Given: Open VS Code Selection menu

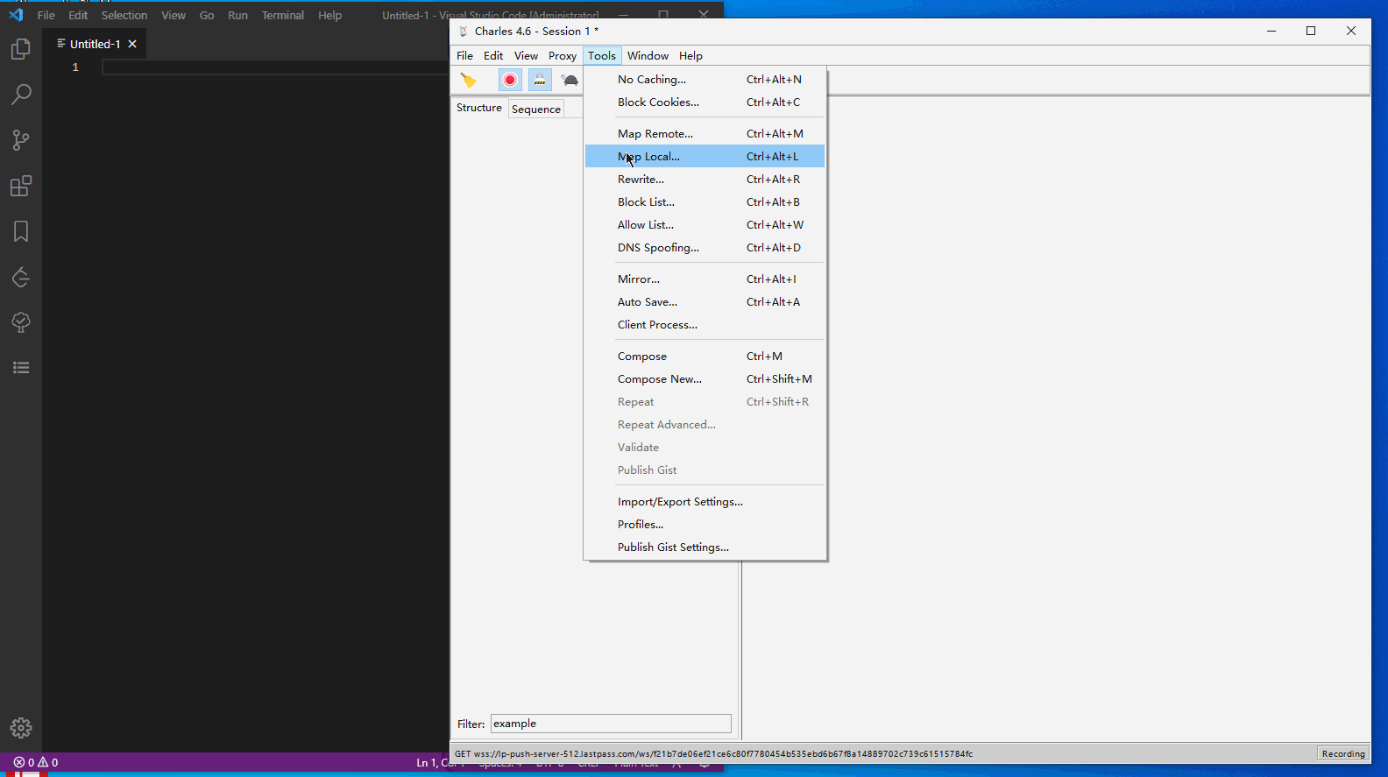Looking at the screenshot, I should pyautogui.click(x=124, y=16).
